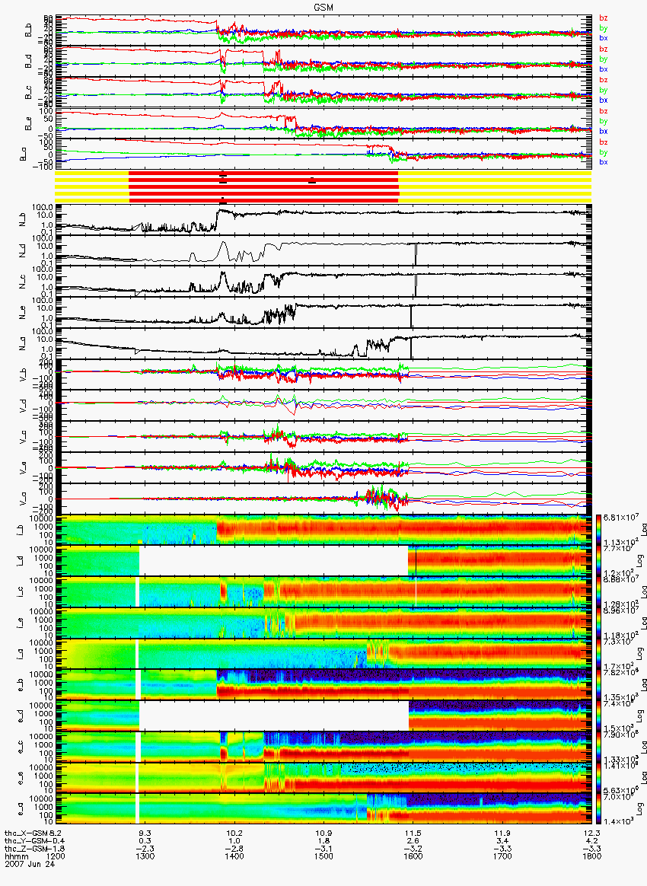Click the 1700 time tick label
Viewport: 647px width, 886px height.
[502, 856]
